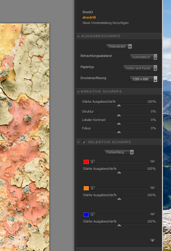Remove the red color range with minus
The height and width of the screenshot is (251, 171).
[x=152, y=162]
